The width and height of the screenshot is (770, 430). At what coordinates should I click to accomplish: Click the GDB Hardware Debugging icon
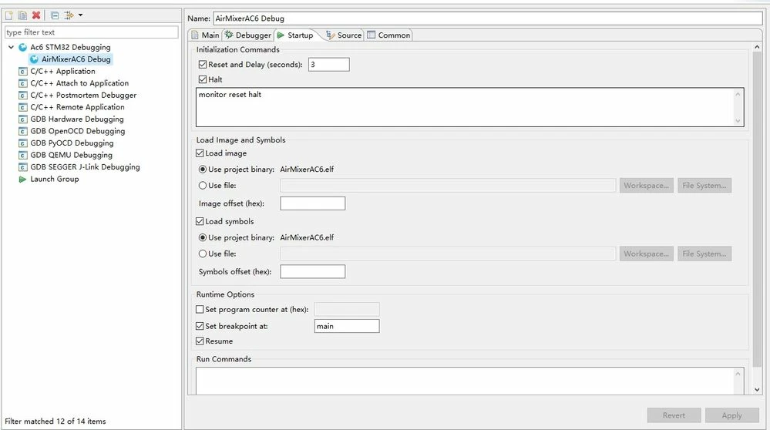[22, 119]
